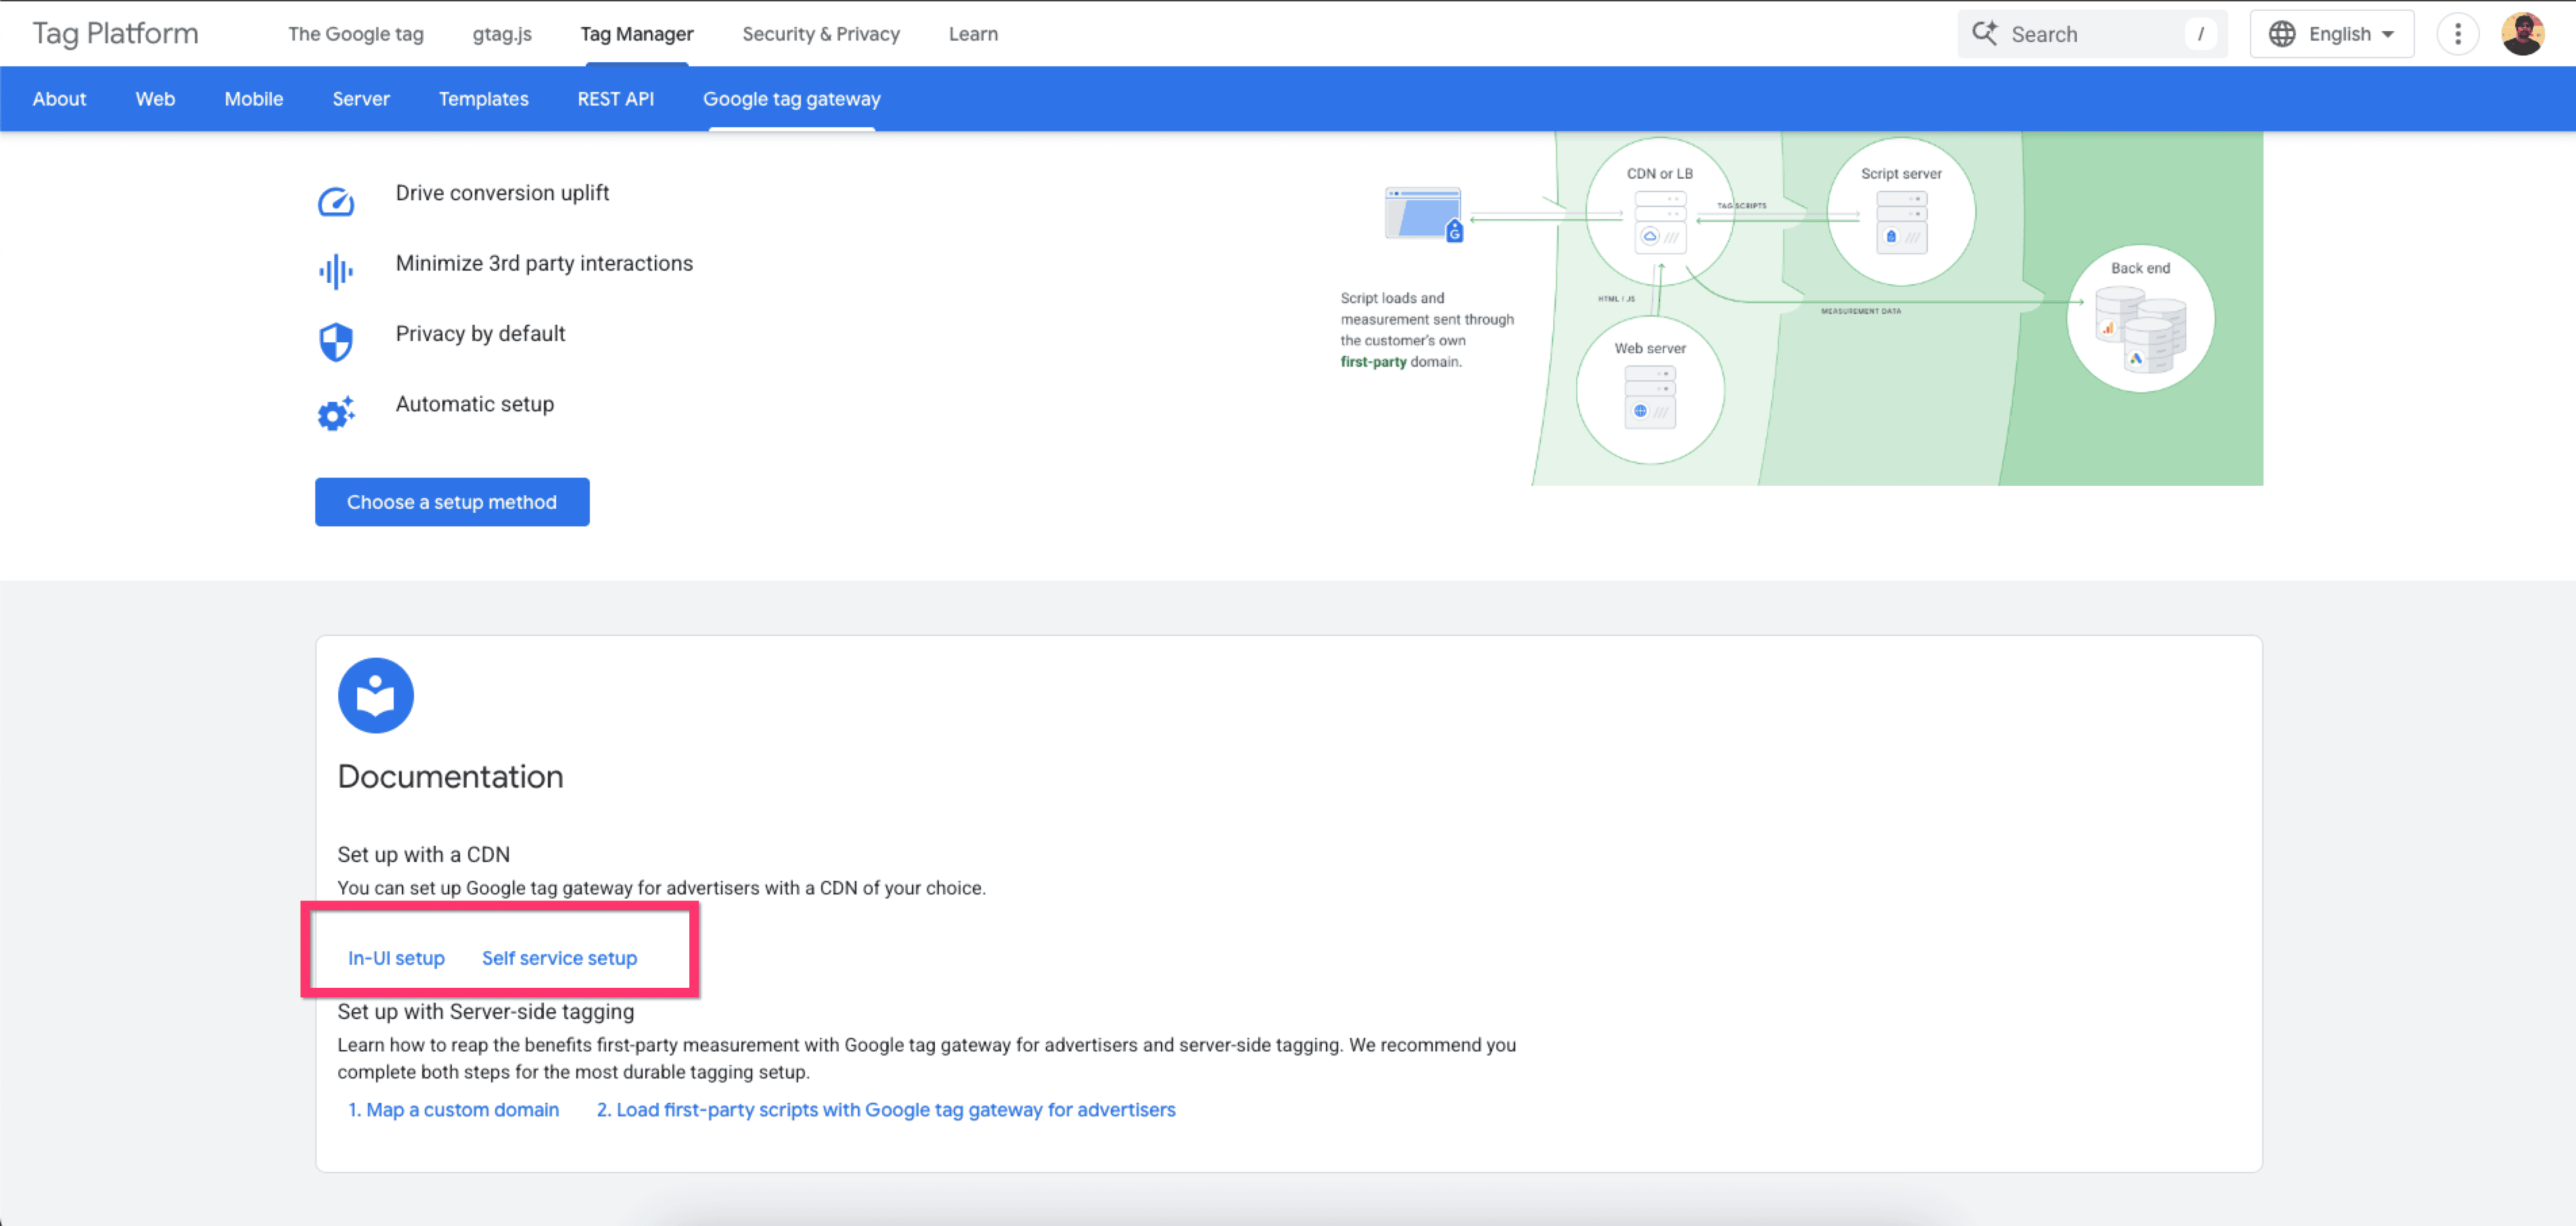The width and height of the screenshot is (2576, 1226).
Task: Click 'Automatic setup' text
Action: (474, 404)
